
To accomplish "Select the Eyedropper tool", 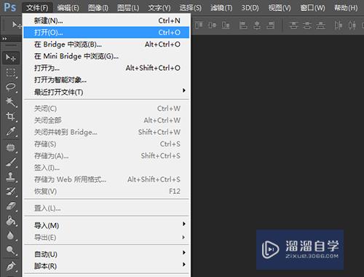I will point(11,131).
